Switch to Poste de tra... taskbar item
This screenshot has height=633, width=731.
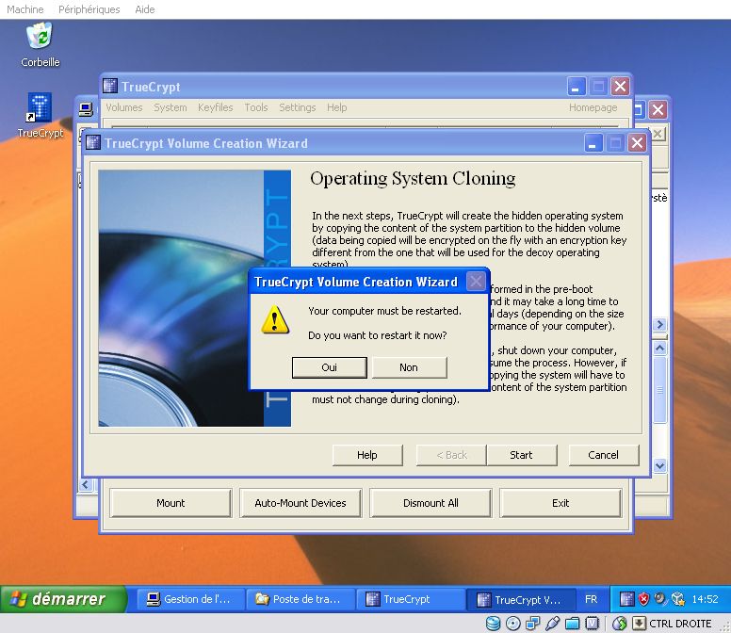pyautogui.click(x=301, y=599)
